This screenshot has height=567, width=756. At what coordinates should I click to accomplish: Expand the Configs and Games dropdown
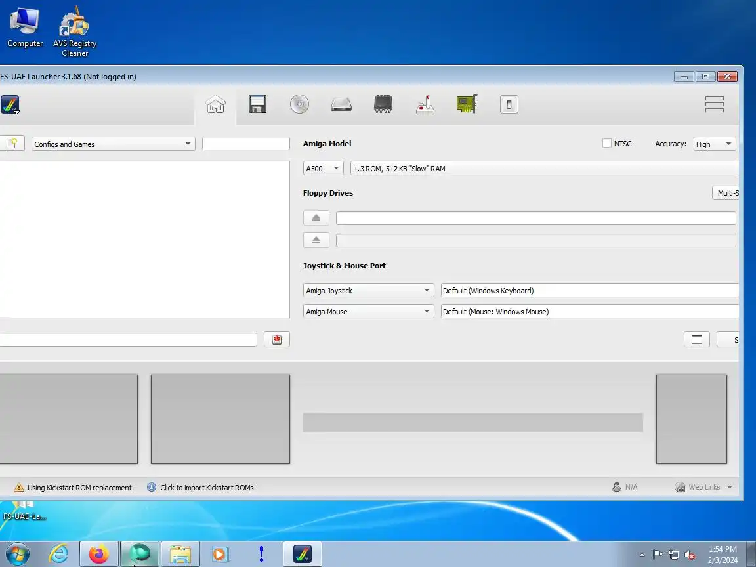point(114,144)
